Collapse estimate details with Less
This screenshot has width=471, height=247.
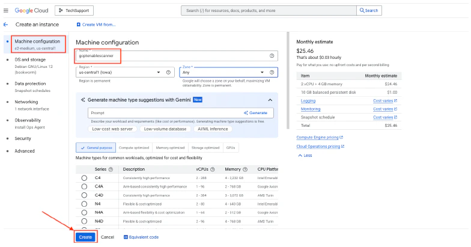point(305,155)
